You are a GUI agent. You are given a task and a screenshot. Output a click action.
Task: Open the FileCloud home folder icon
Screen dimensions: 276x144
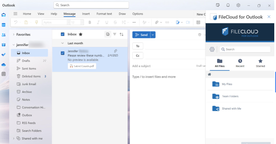pyautogui.click(x=210, y=74)
